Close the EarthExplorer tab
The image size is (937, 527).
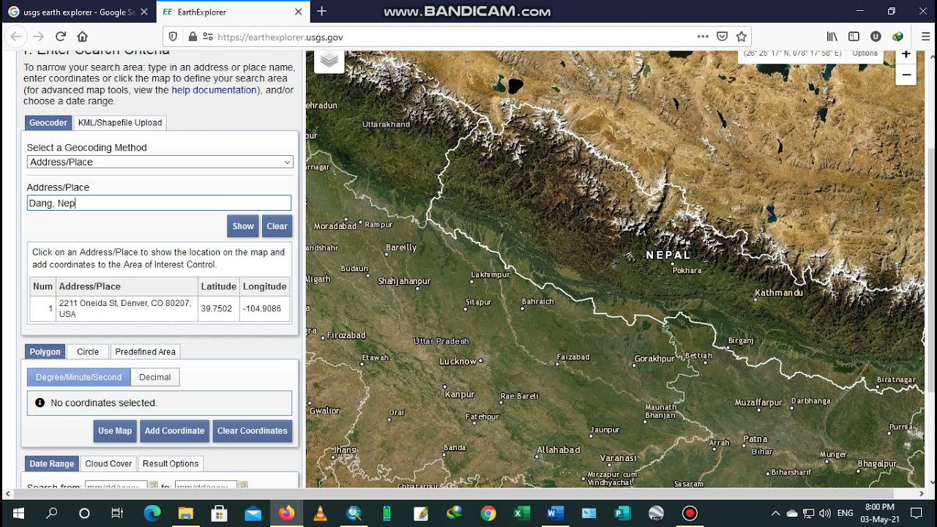point(298,12)
